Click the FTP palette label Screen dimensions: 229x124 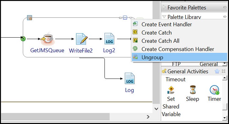coord(176,64)
